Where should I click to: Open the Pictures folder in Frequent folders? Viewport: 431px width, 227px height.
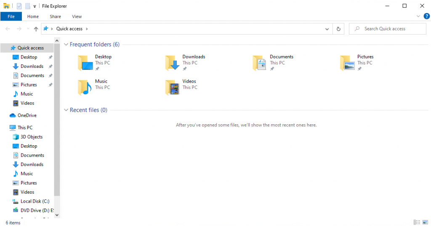(x=357, y=63)
